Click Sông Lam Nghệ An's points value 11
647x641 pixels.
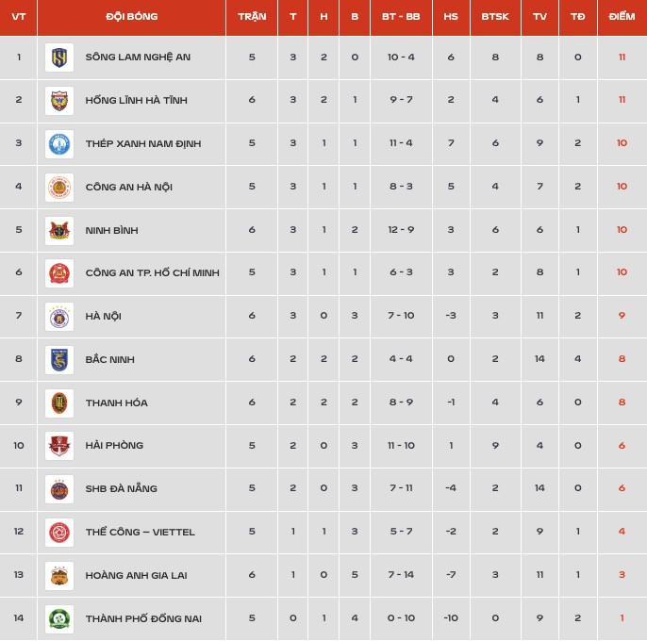click(622, 58)
